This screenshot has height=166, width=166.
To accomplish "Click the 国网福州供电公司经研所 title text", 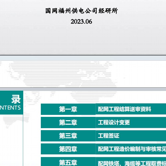I will pyautogui.click(x=82, y=11).
